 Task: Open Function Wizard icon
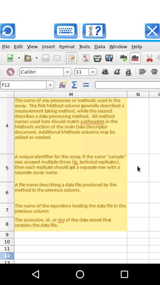[x=63, y=85]
